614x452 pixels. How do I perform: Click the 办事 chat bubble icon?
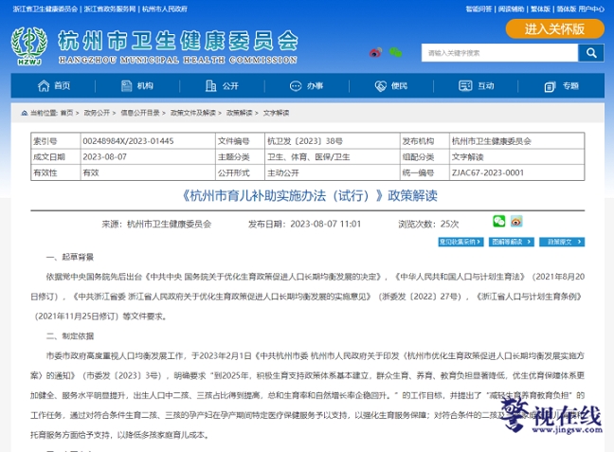tap(296, 86)
